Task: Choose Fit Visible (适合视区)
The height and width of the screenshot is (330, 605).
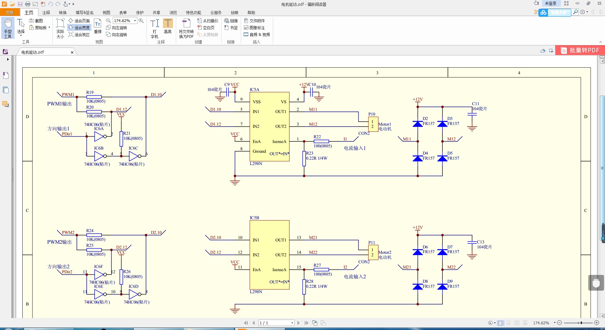Action: coord(79,35)
